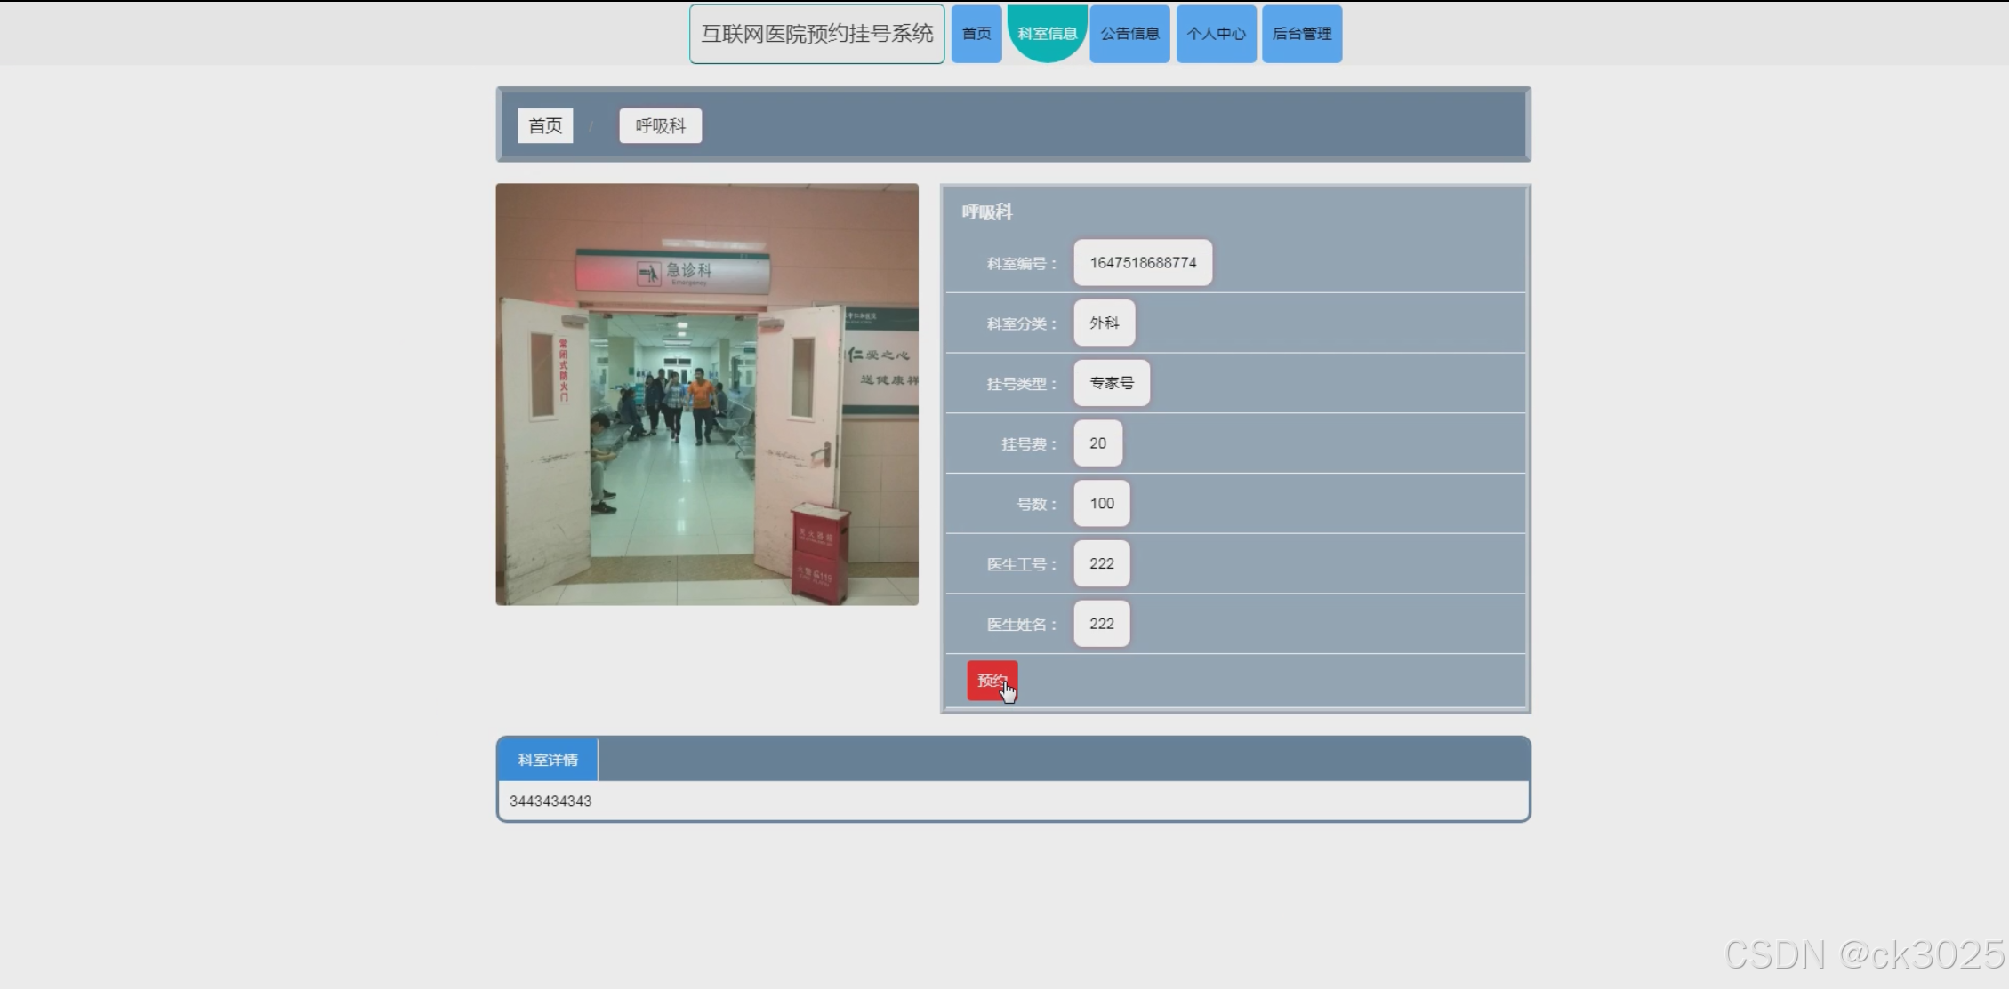Click the department entrance photo
This screenshot has height=989, width=2009.
pyautogui.click(x=707, y=395)
